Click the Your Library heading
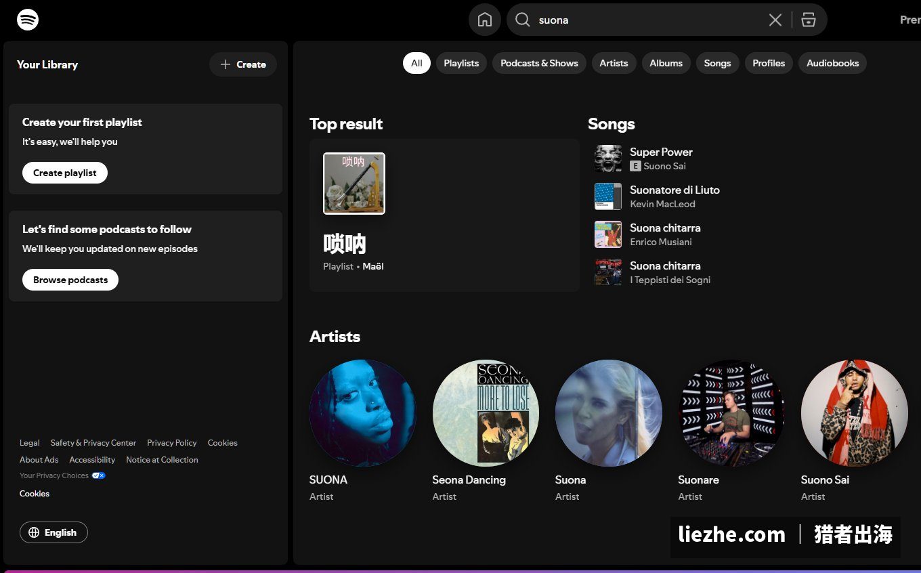This screenshot has height=573, width=921. pos(47,64)
